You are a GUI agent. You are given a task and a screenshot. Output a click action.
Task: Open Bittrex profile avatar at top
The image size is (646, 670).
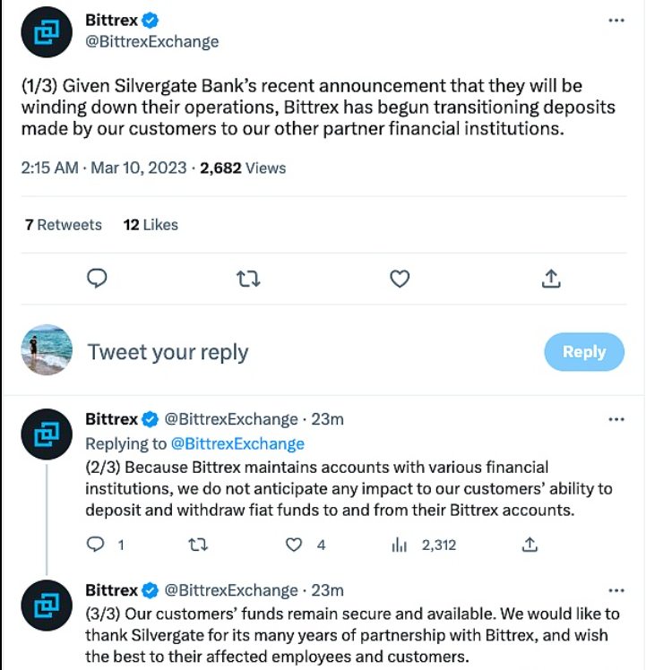pyautogui.click(x=47, y=31)
